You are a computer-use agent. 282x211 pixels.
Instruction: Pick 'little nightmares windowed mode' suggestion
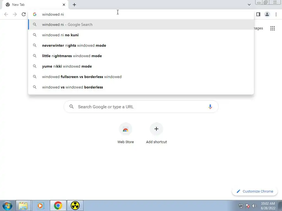tap(141, 56)
